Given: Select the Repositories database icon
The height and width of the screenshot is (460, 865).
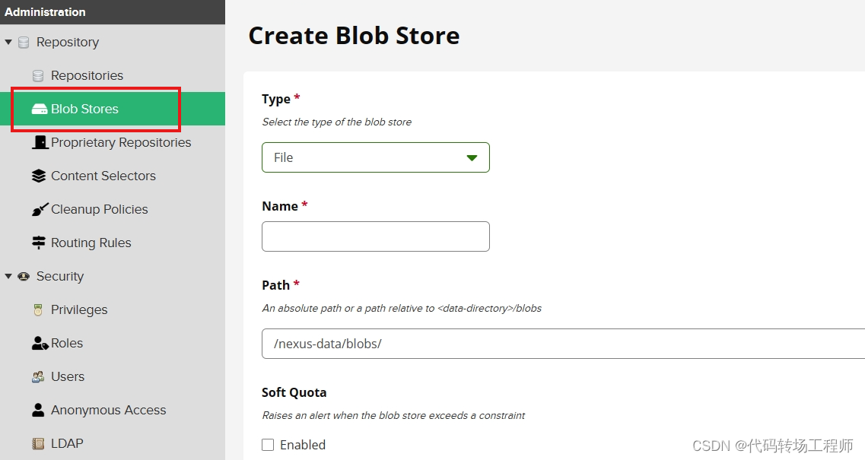Looking at the screenshot, I should pyautogui.click(x=38, y=75).
